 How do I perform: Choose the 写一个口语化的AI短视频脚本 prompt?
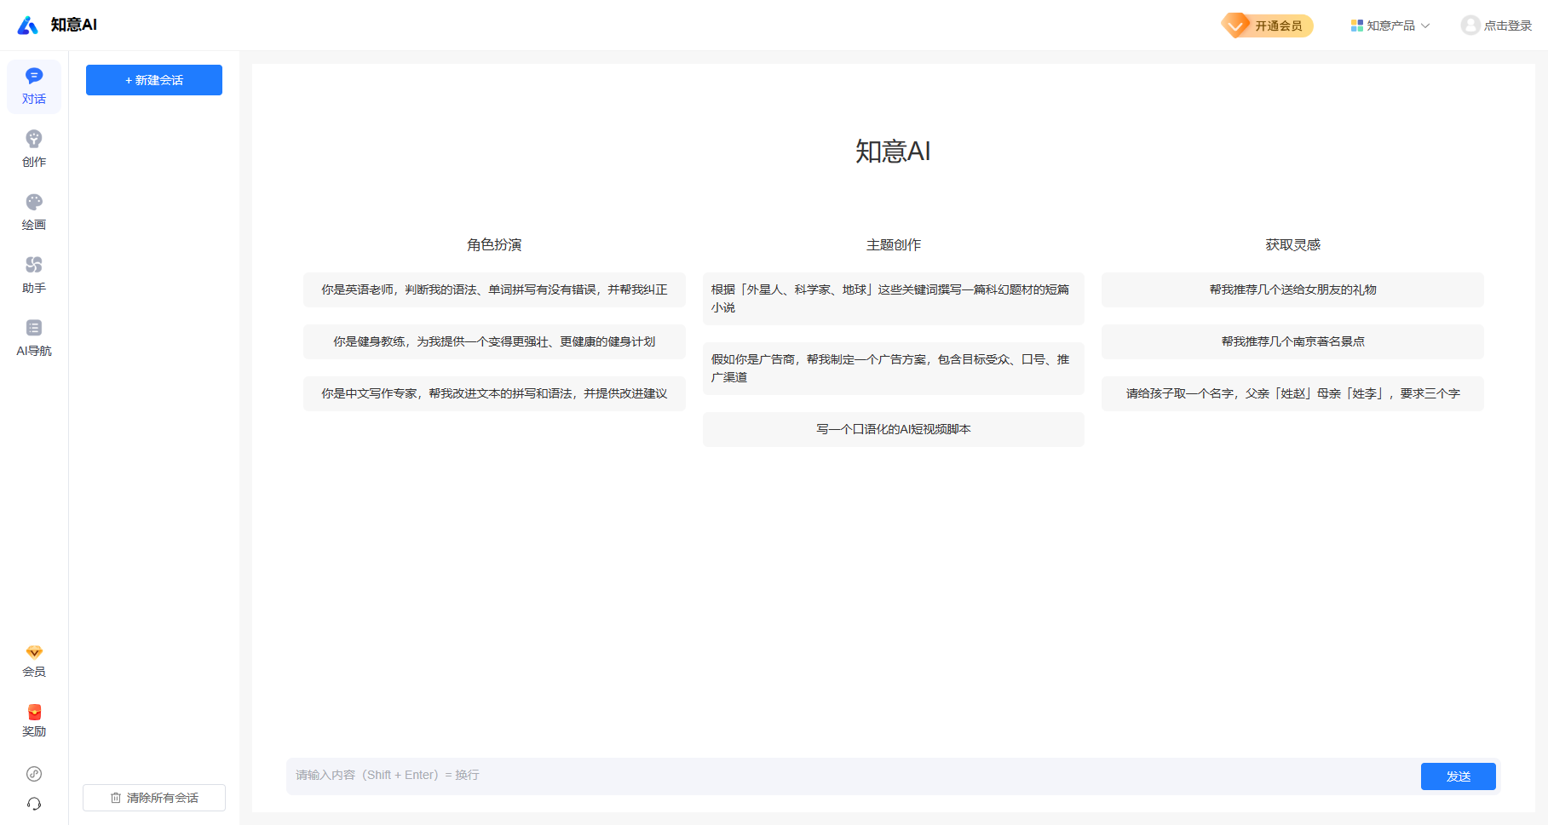893,429
